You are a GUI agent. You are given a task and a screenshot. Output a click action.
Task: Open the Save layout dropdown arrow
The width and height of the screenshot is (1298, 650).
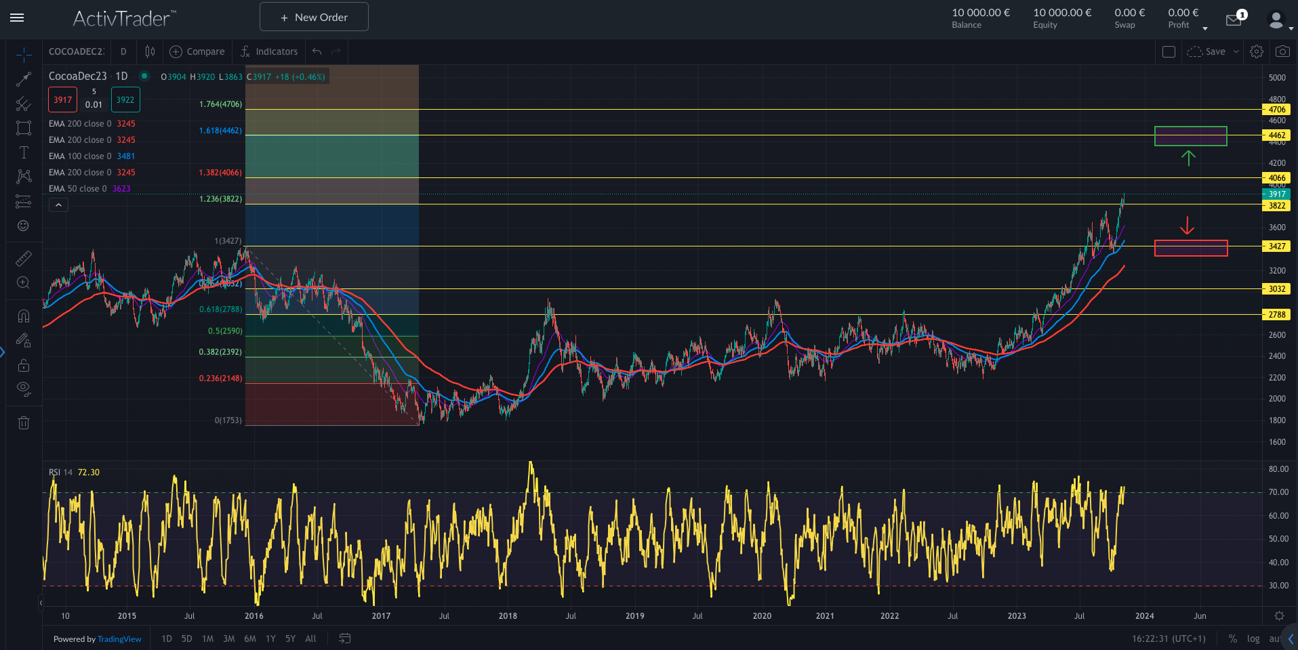(1236, 51)
